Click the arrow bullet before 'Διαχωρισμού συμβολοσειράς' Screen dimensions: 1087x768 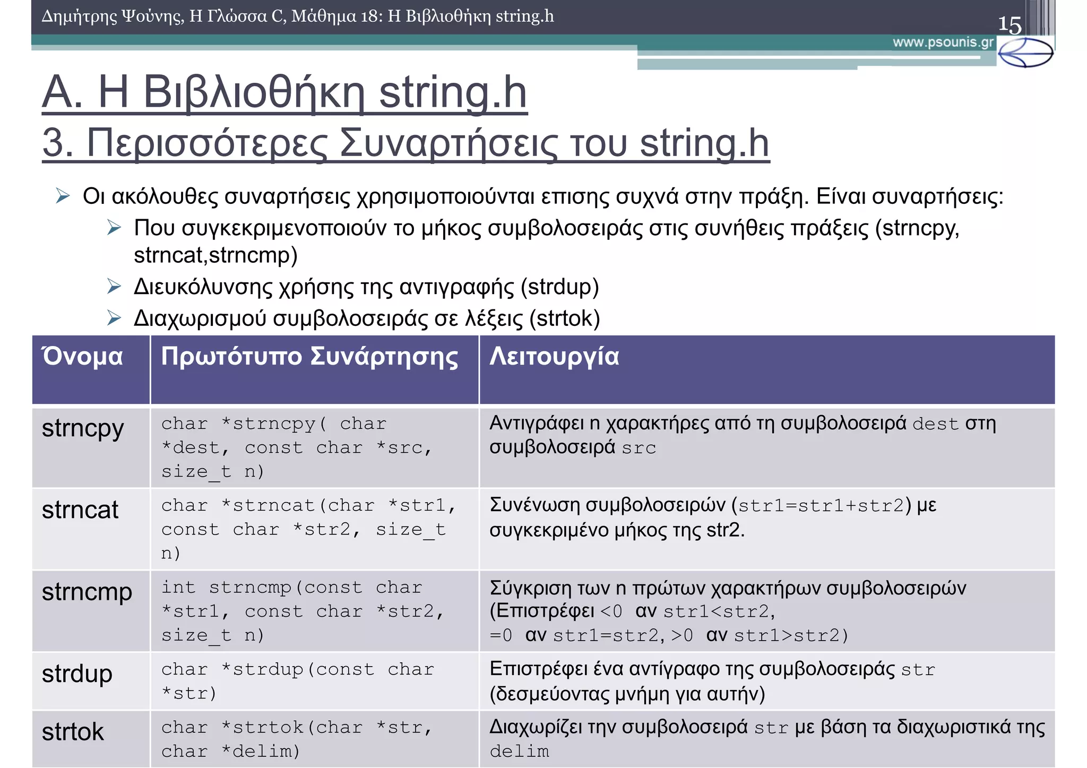click(x=114, y=317)
